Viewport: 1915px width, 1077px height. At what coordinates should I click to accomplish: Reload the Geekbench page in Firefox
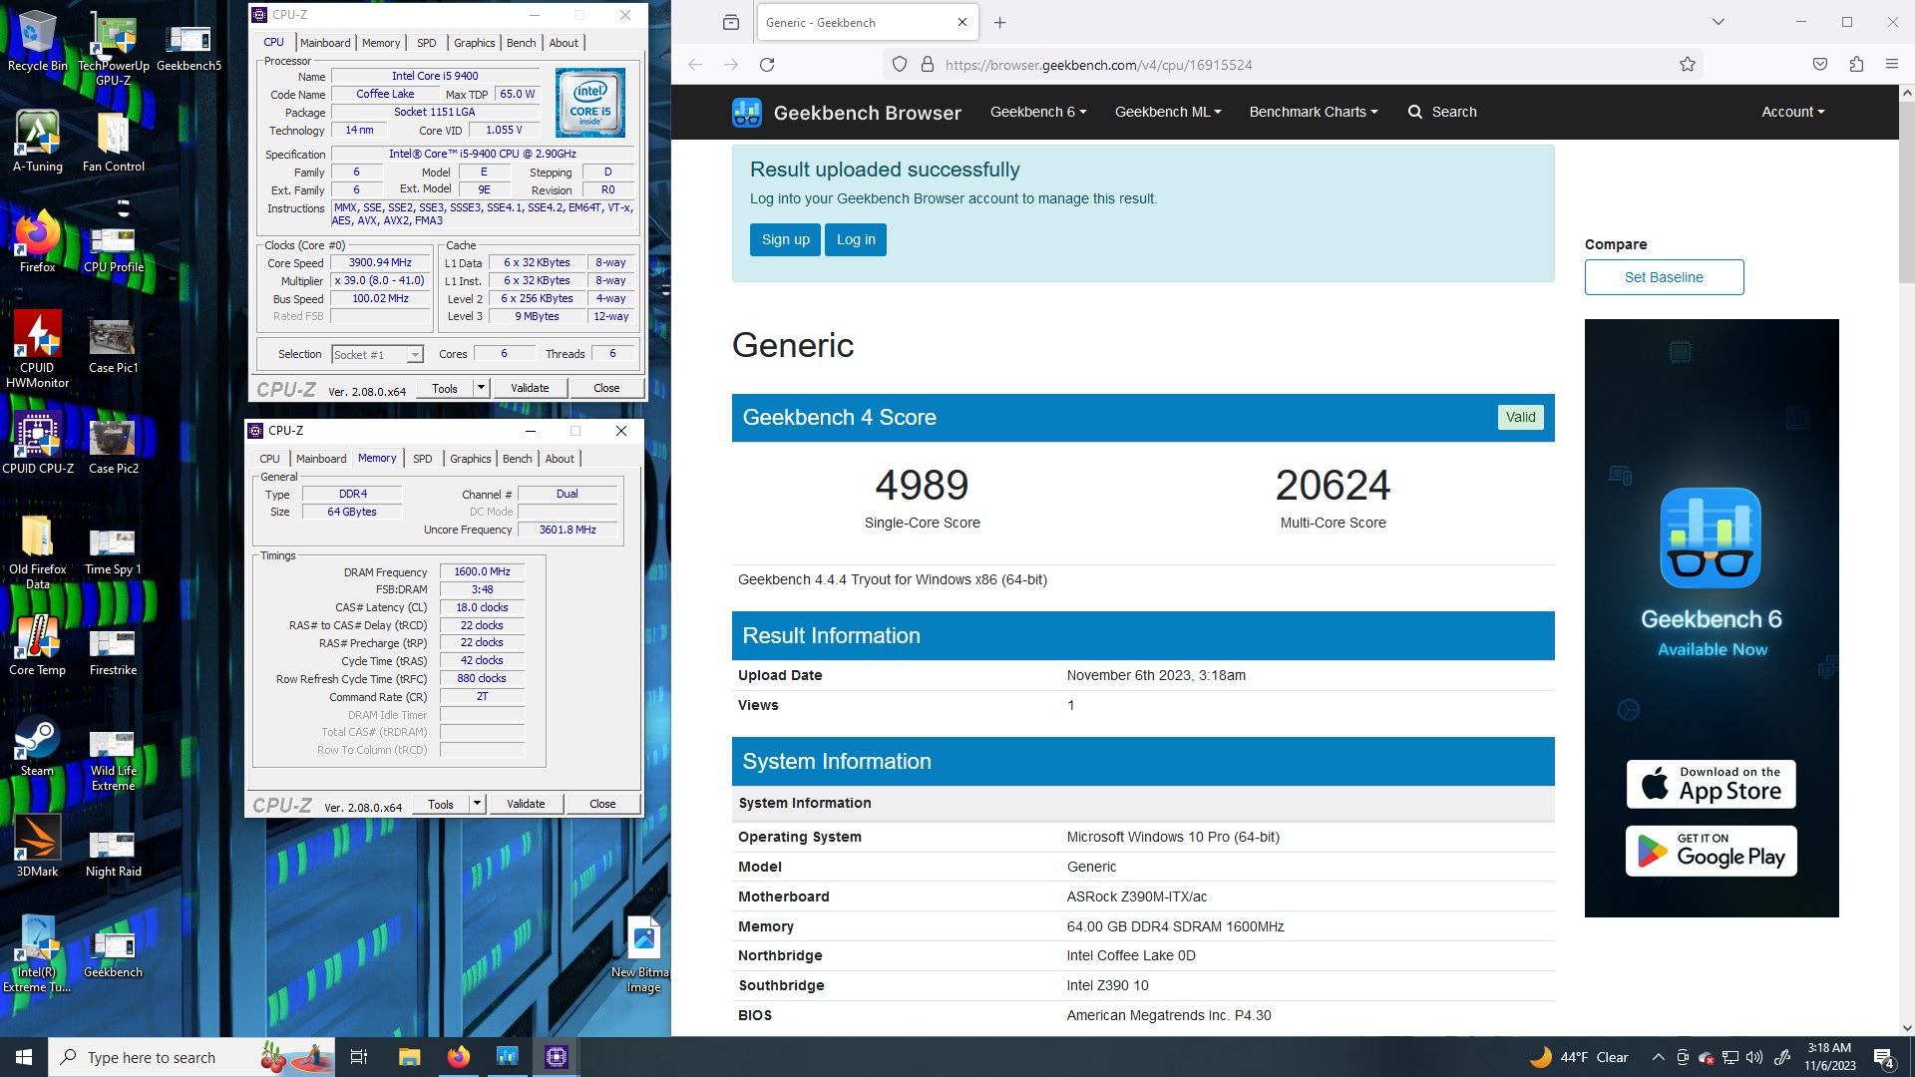click(767, 64)
